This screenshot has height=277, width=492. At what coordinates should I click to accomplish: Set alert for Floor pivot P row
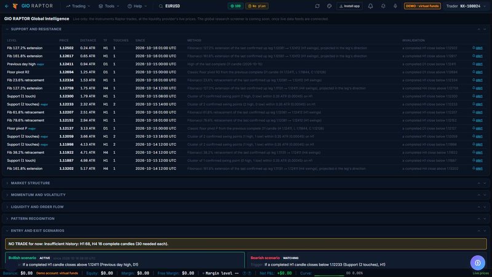477,128
